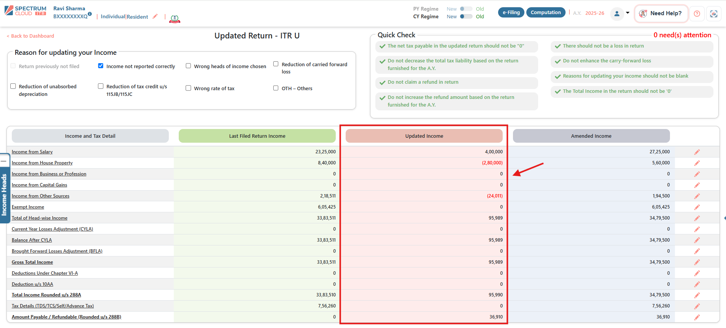Edit Income from Business or Profession pencil

click(x=697, y=174)
